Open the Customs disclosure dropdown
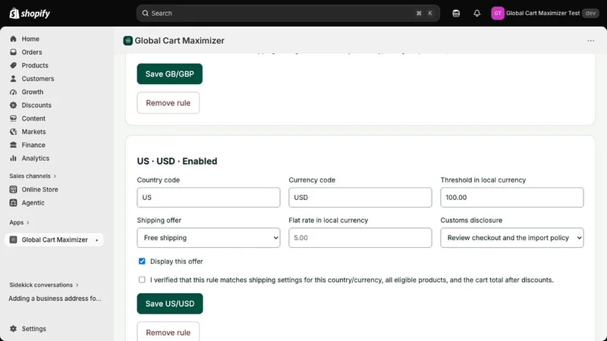Screen dimensions: 607x341 [x=511, y=238]
